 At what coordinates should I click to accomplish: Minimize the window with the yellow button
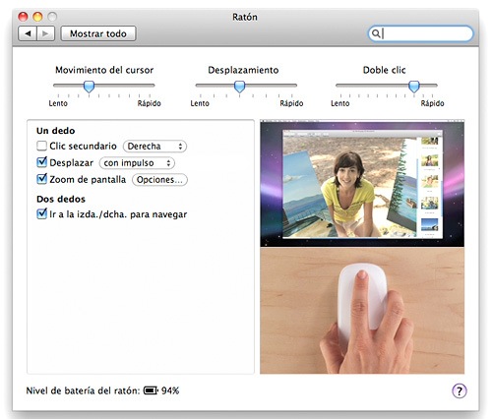point(37,17)
